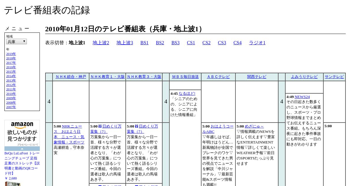Open the 2011年 year link
The image size is (354, 186).
[11, 89]
